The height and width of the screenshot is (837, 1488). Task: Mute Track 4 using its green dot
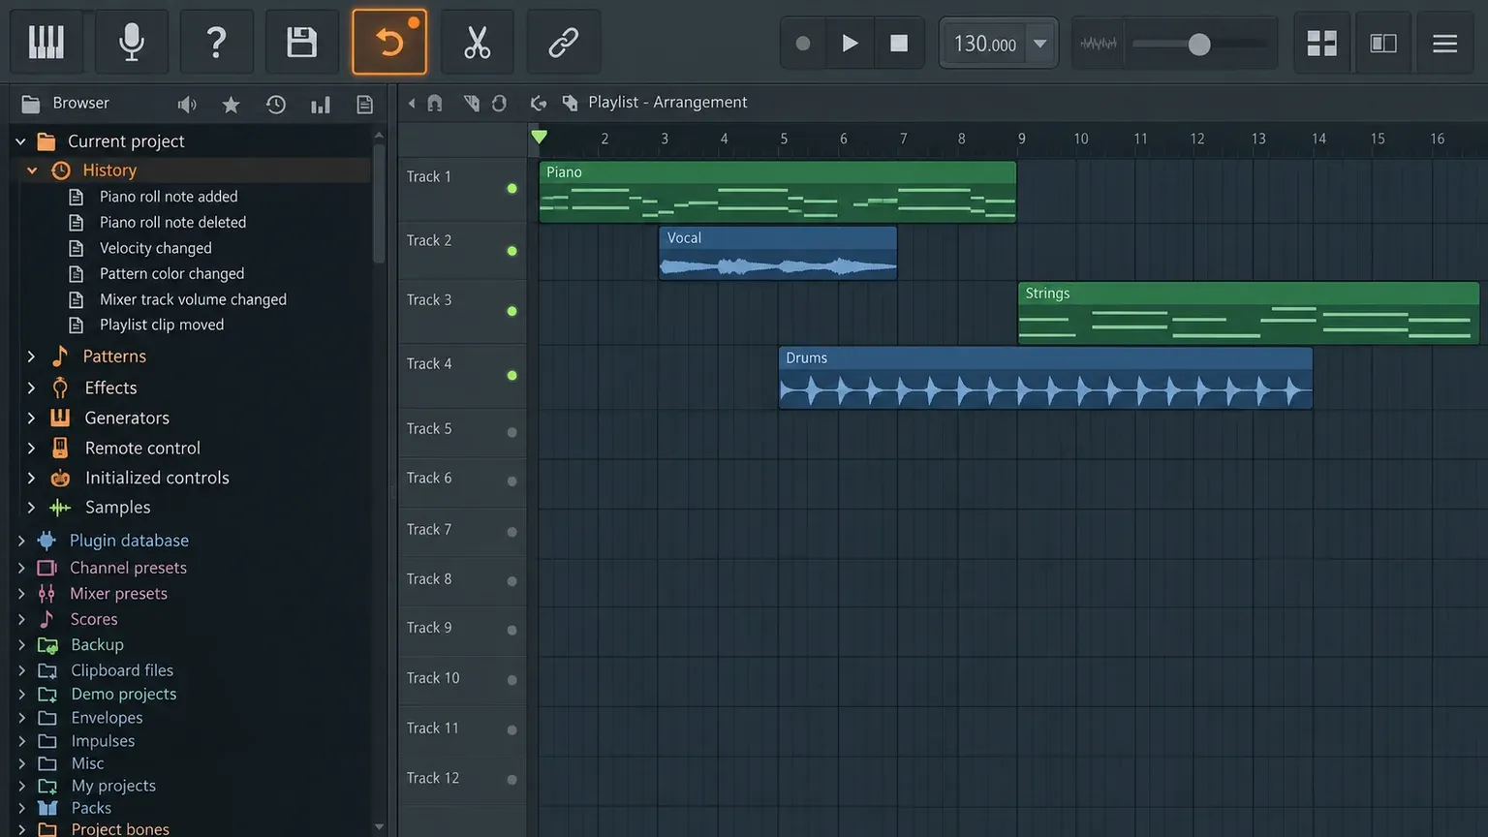[x=512, y=375]
